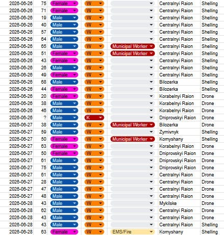Open the W status dropdown in the Mykilske row
Image resolution: width=224 pixels, height=235 pixels.
(94, 203)
